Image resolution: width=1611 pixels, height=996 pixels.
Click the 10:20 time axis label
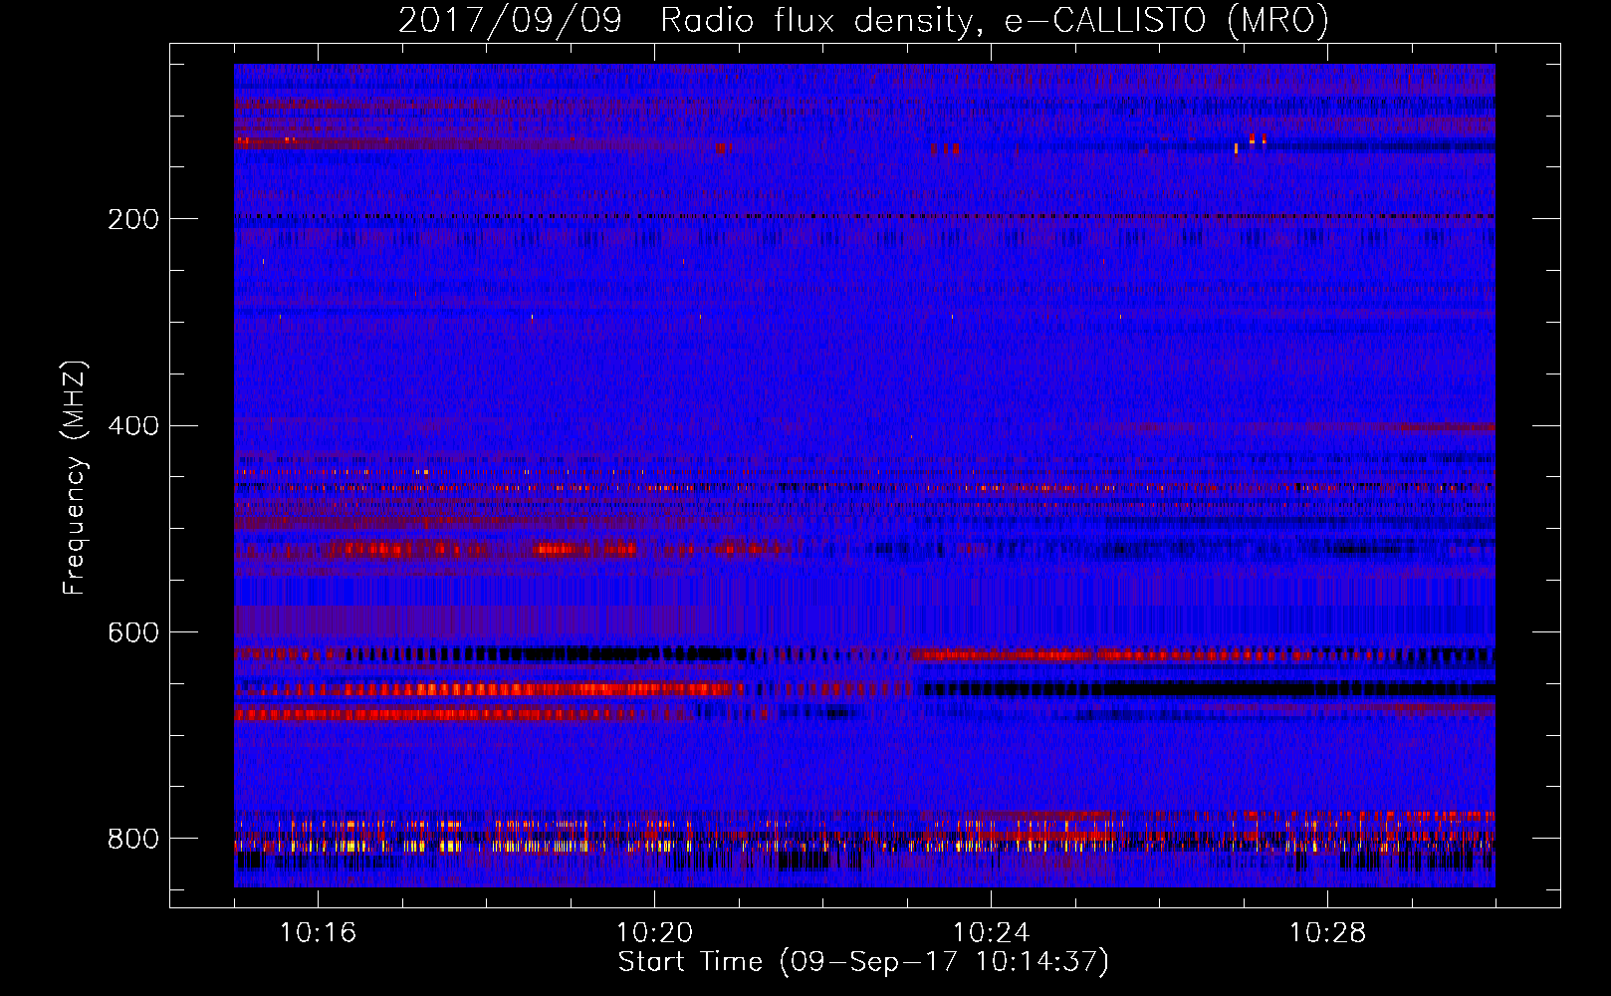point(654,933)
